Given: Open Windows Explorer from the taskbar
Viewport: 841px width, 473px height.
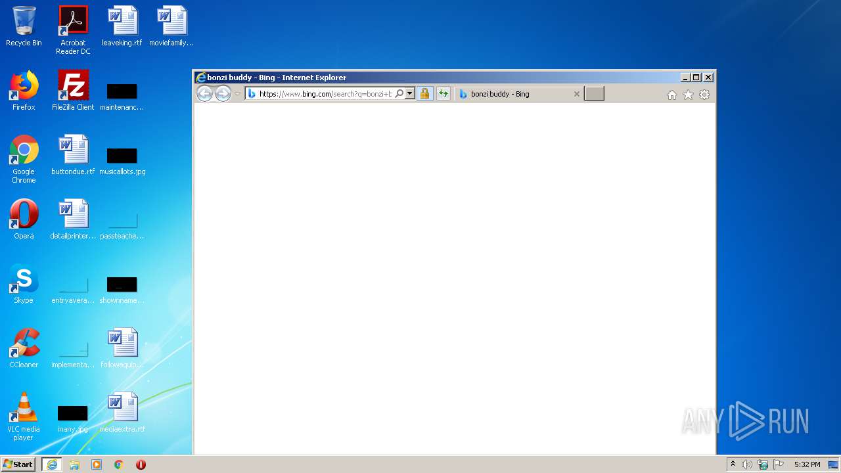Looking at the screenshot, I should point(74,464).
